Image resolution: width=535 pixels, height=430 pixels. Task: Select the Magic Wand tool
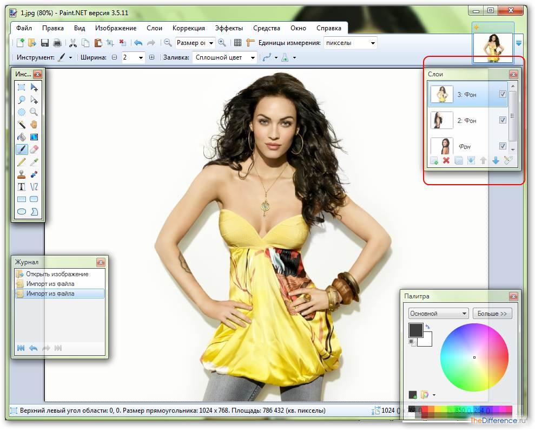(22, 125)
